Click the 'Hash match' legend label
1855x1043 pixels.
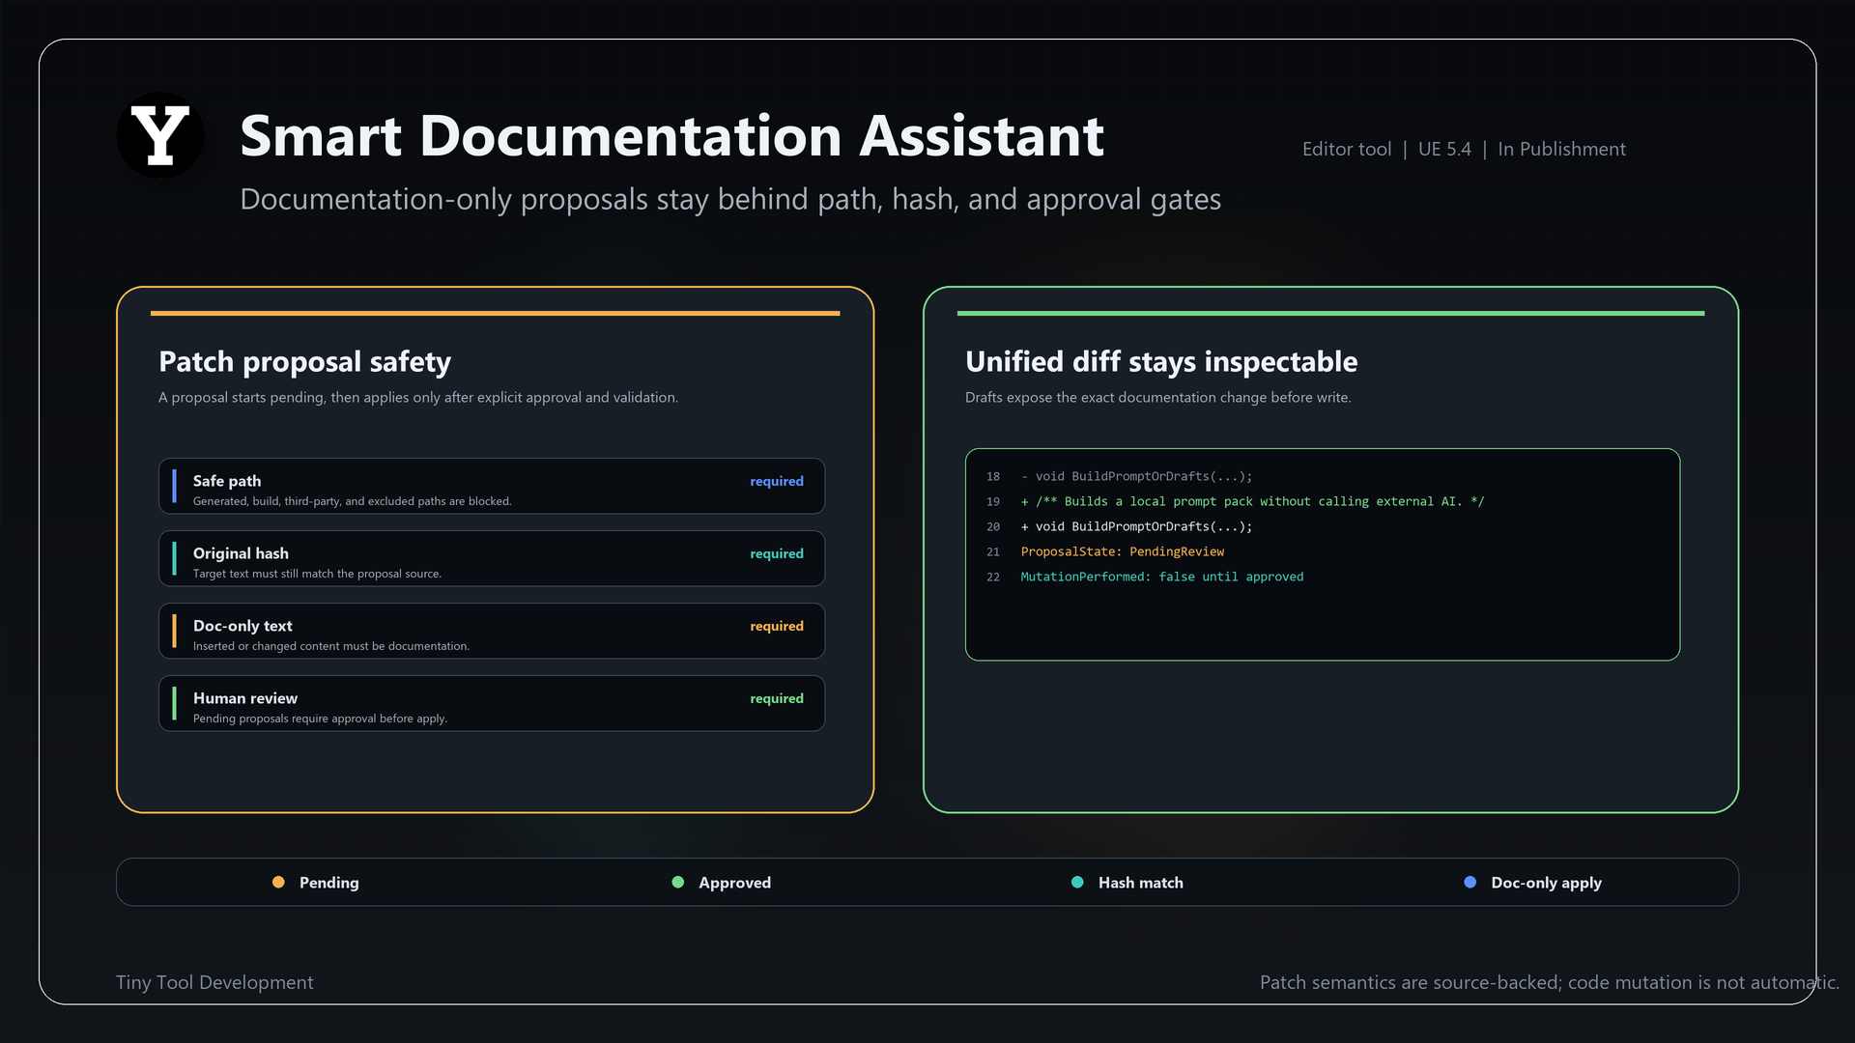(x=1141, y=883)
